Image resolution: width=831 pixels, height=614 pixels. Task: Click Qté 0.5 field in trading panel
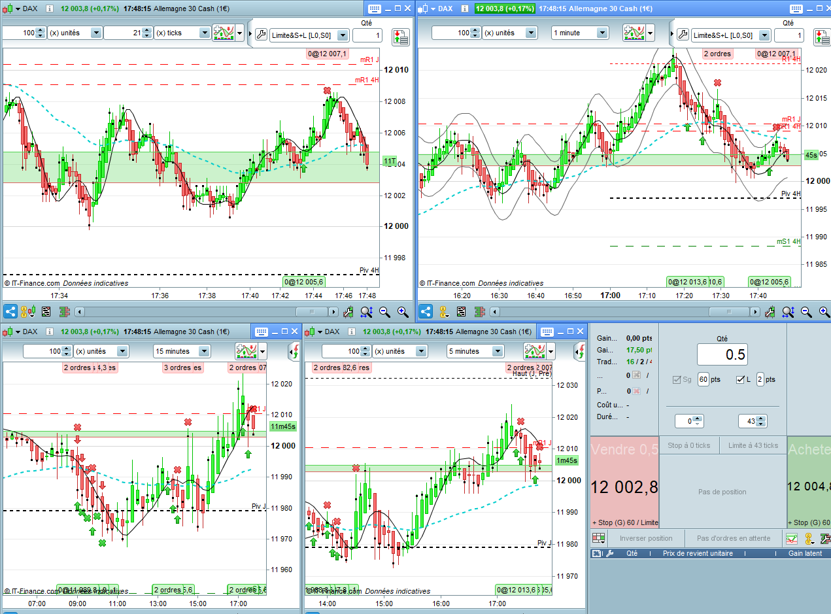point(722,354)
